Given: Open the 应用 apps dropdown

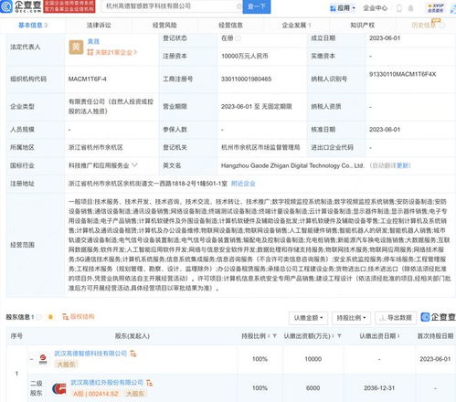Looking at the screenshot, I should [x=343, y=8].
